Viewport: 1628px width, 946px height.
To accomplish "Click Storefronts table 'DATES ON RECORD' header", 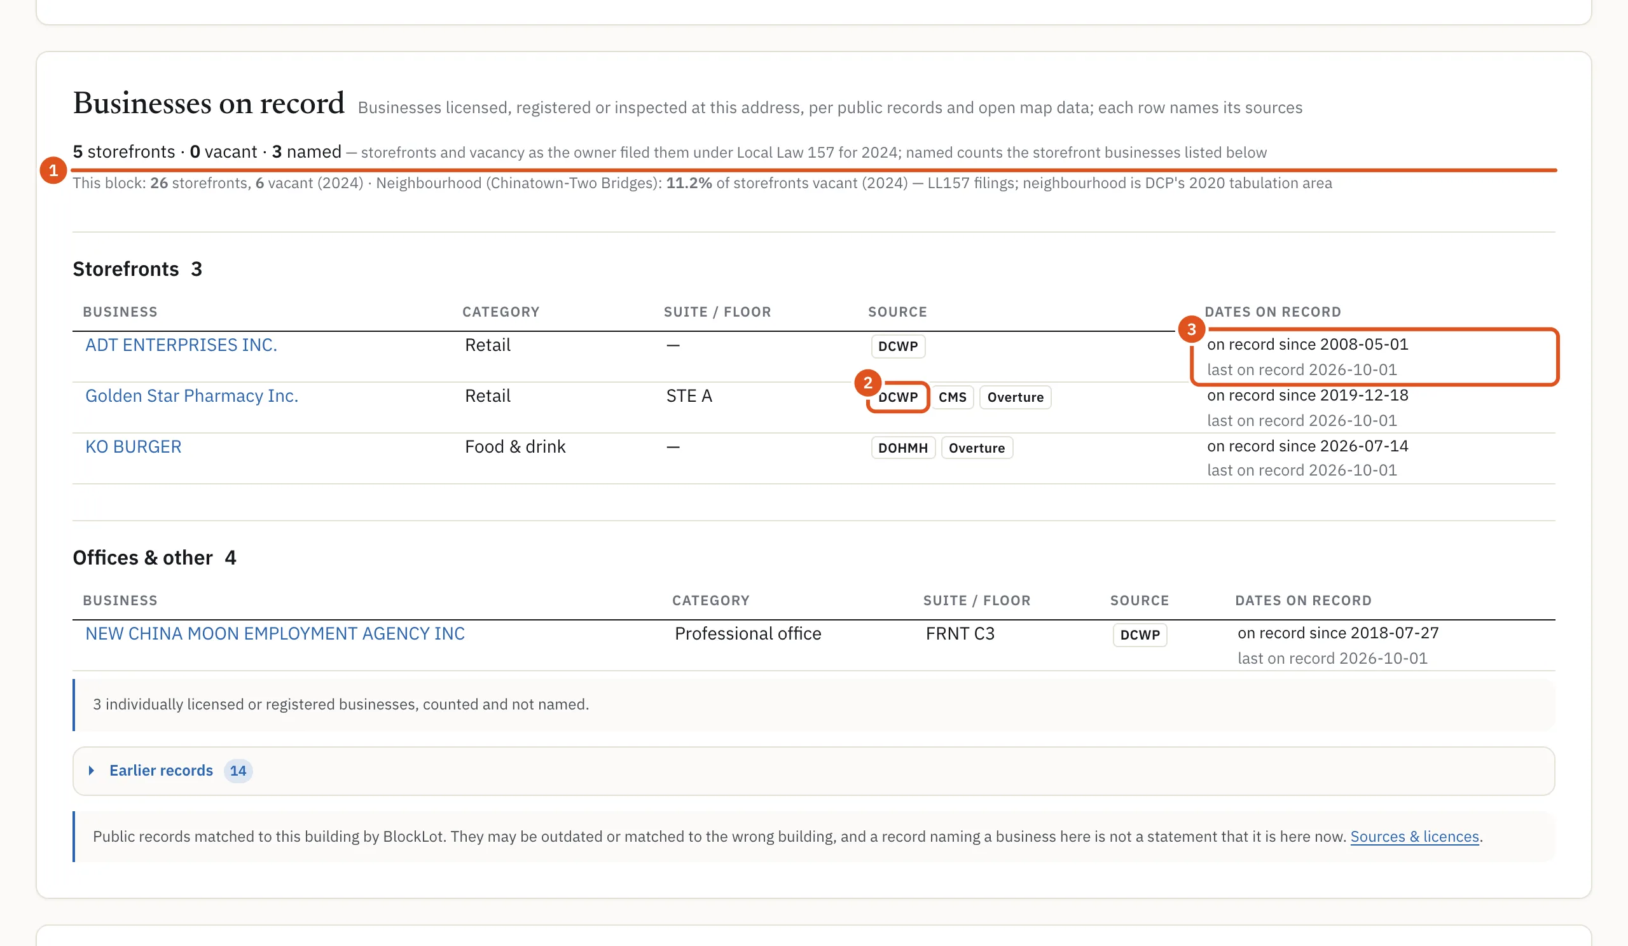I will 1273,312.
